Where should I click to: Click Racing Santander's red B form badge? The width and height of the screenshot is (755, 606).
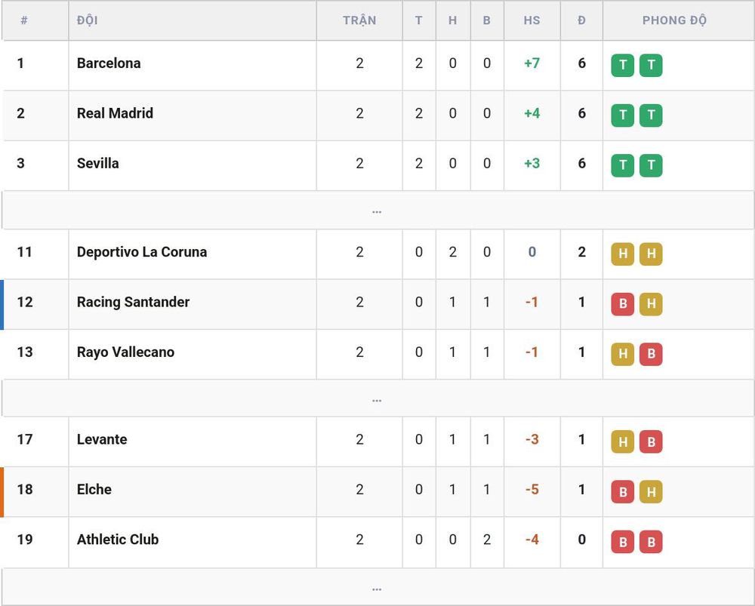[x=623, y=303]
